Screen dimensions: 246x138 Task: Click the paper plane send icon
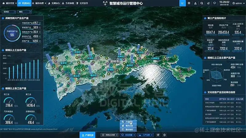[208, 3]
